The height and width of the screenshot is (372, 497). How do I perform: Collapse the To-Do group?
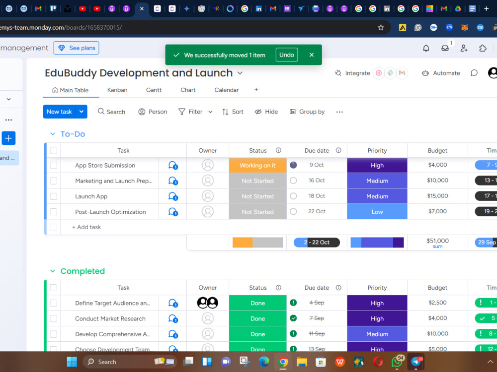coord(53,134)
